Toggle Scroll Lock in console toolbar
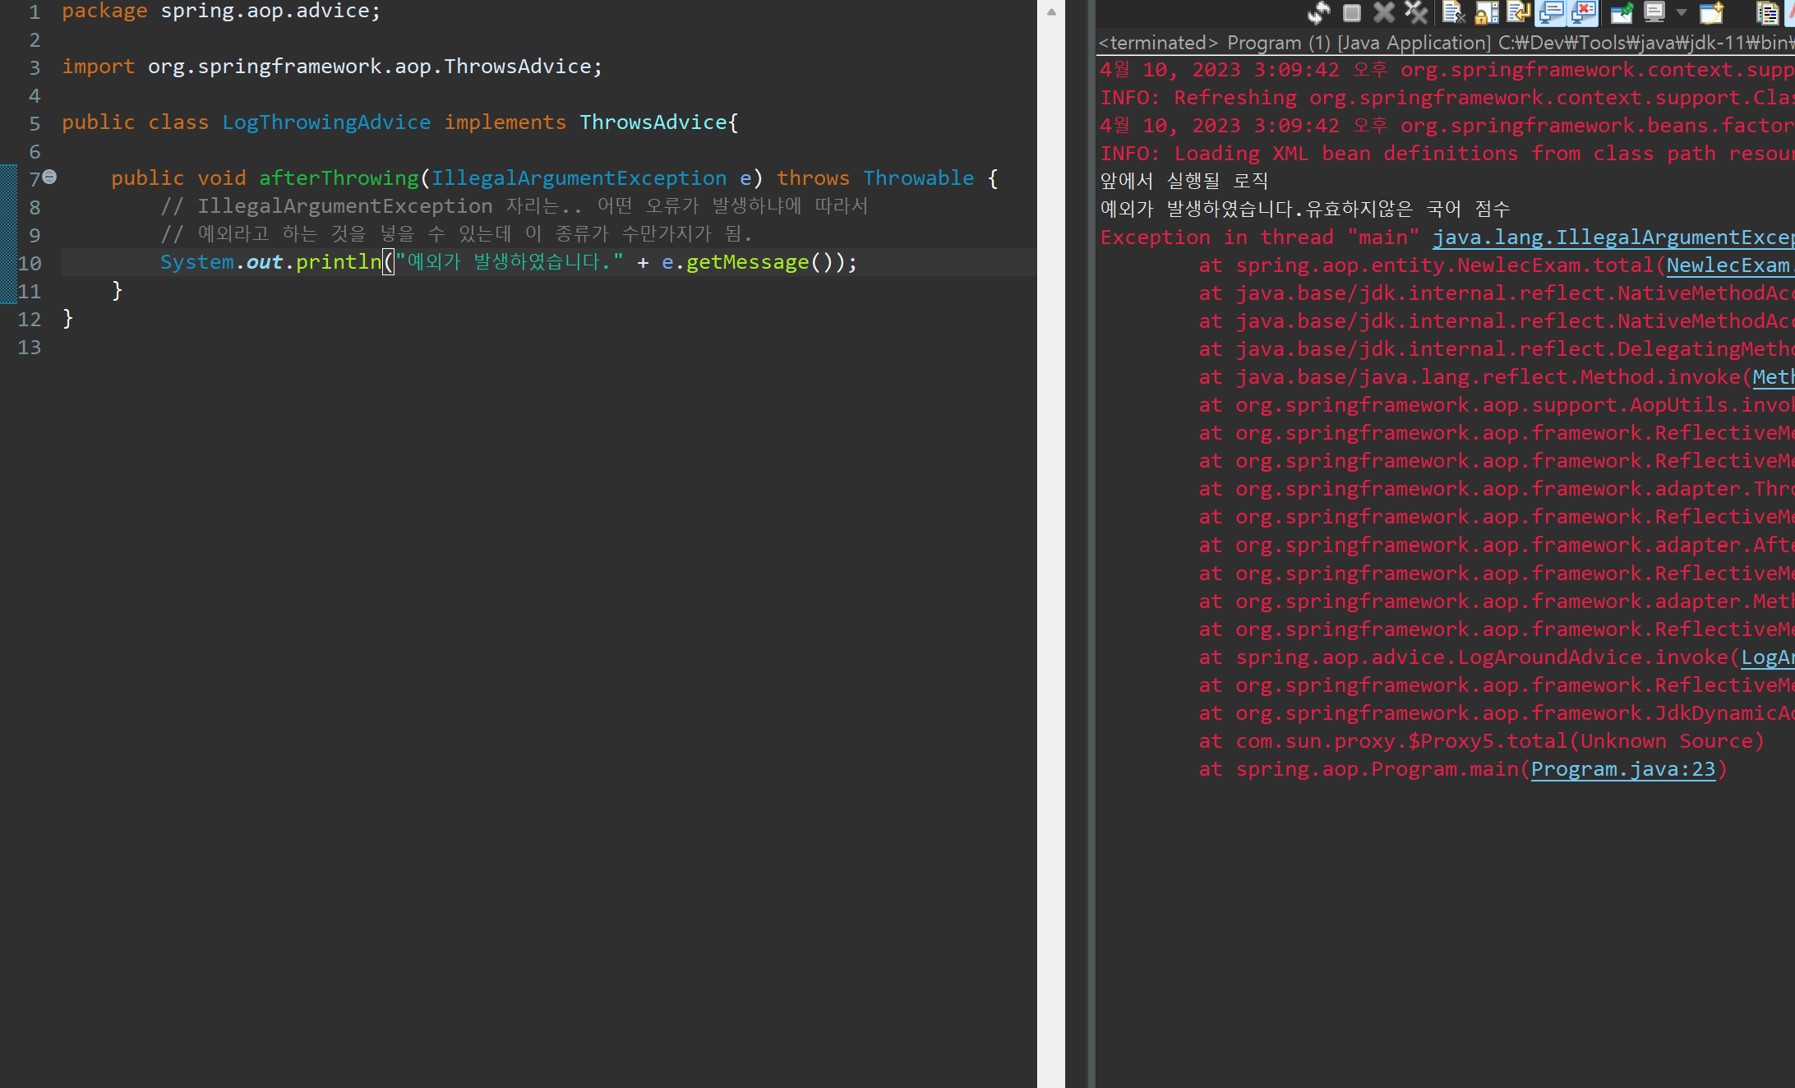 (1486, 12)
